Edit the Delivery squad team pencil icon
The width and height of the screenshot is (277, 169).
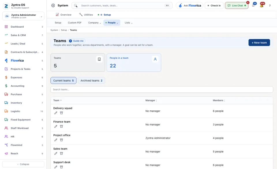point(56,113)
